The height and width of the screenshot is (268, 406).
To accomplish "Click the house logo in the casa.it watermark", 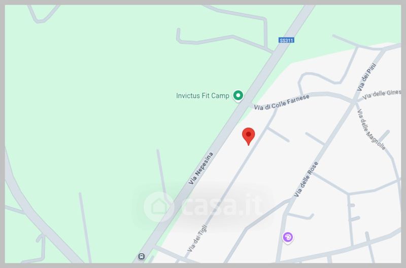I will coord(159,207).
